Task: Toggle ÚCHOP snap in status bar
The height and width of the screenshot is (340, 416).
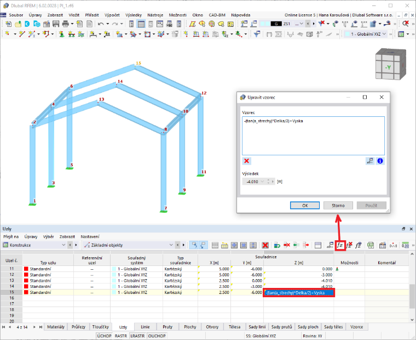Action: point(104,336)
